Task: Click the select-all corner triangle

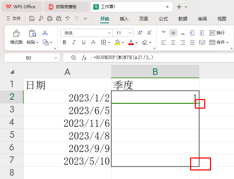Action: pyautogui.click(x=12, y=72)
